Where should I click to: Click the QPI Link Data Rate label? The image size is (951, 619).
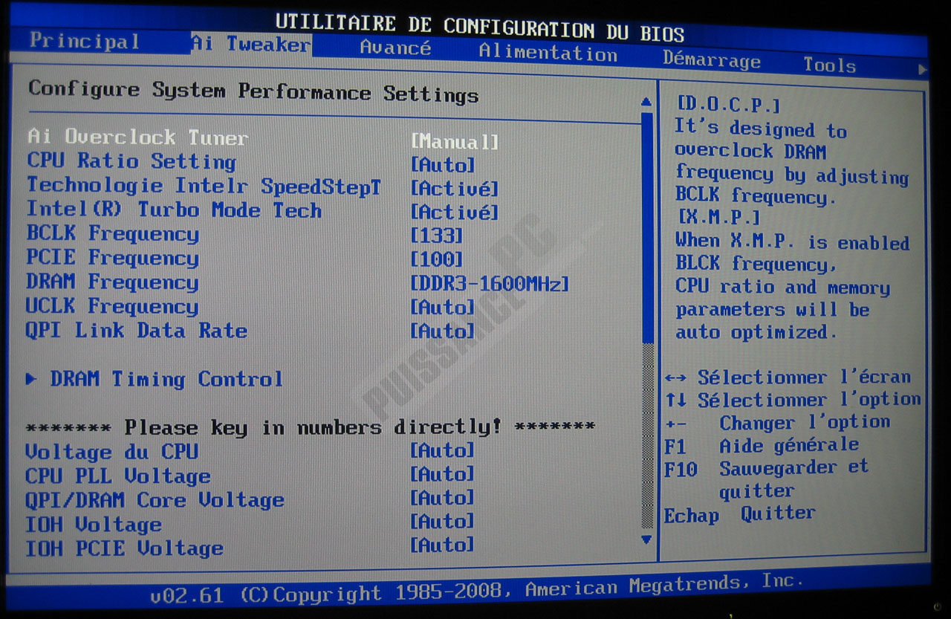(136, 331)
